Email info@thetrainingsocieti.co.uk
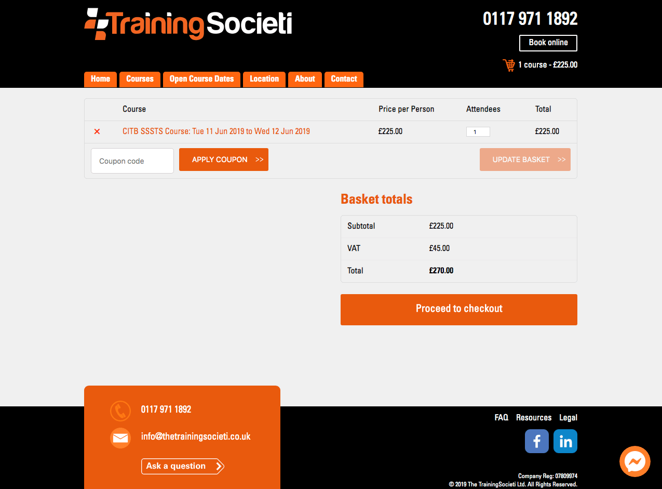This screenshot has width=662, height=489. pos(196,437)
